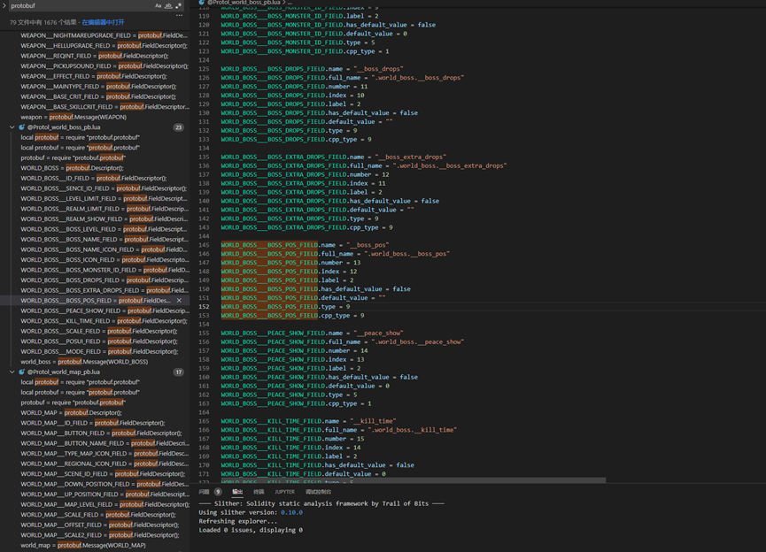Switch to the Terminal panel tab
The height and width of the screenshot is (552, 766).
pyautogui.click(x=259, y=492)
